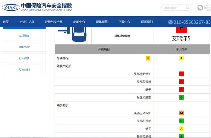Image resolution: width=211 pixels, height=138 pixels.
Task: Switch language with the En icon
Action: (x=208, y=8)
